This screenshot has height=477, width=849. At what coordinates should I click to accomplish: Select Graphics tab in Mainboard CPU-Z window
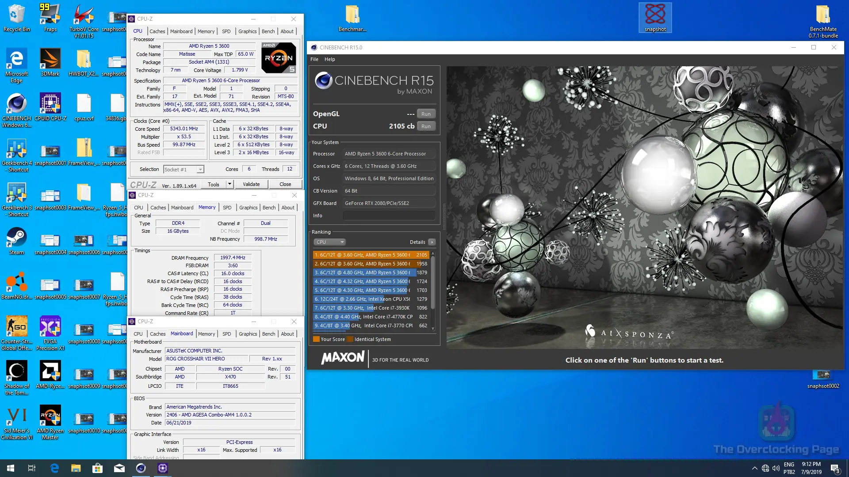point(248,334)
